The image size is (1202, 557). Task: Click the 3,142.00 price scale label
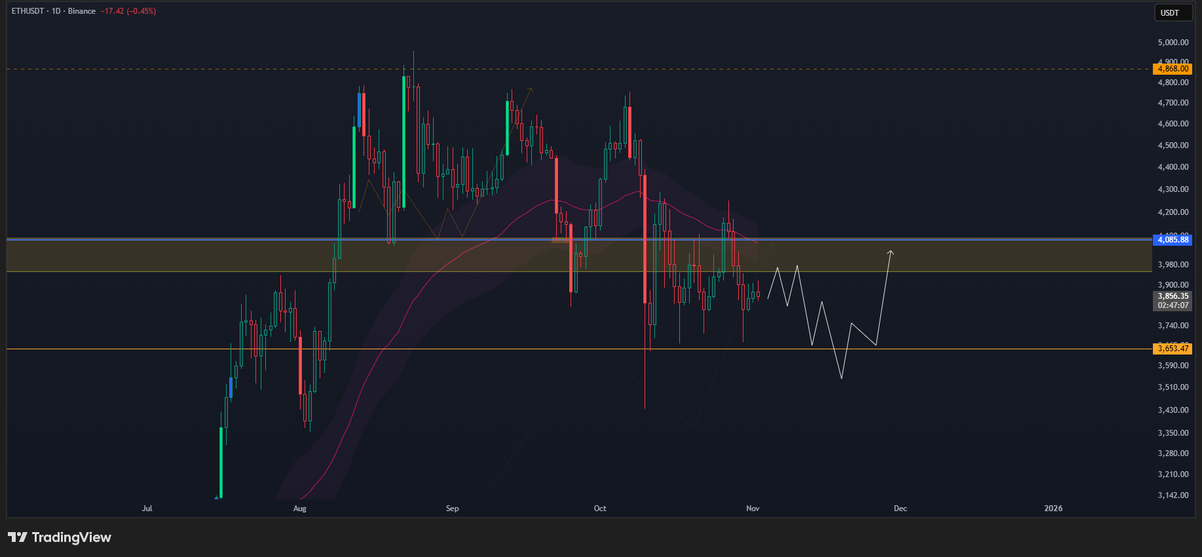tap(1173, 495)
